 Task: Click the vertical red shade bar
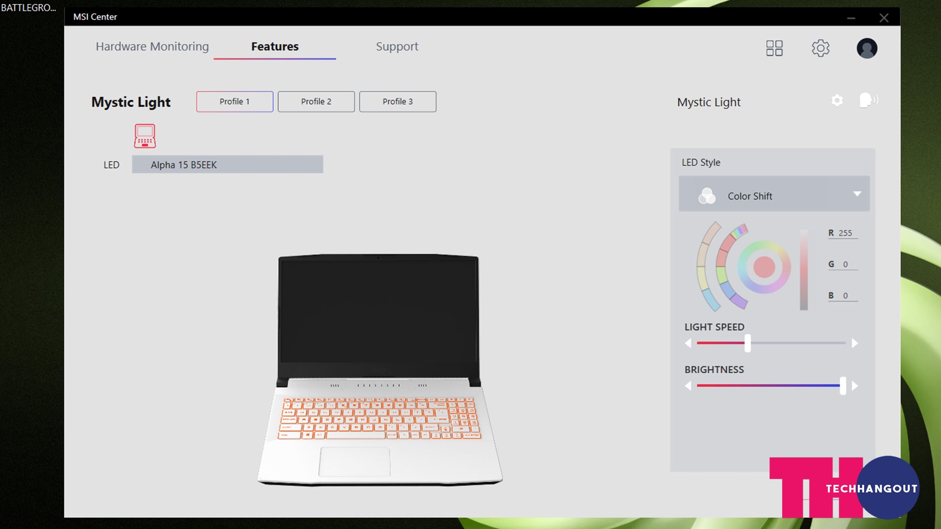click(804, 269)
